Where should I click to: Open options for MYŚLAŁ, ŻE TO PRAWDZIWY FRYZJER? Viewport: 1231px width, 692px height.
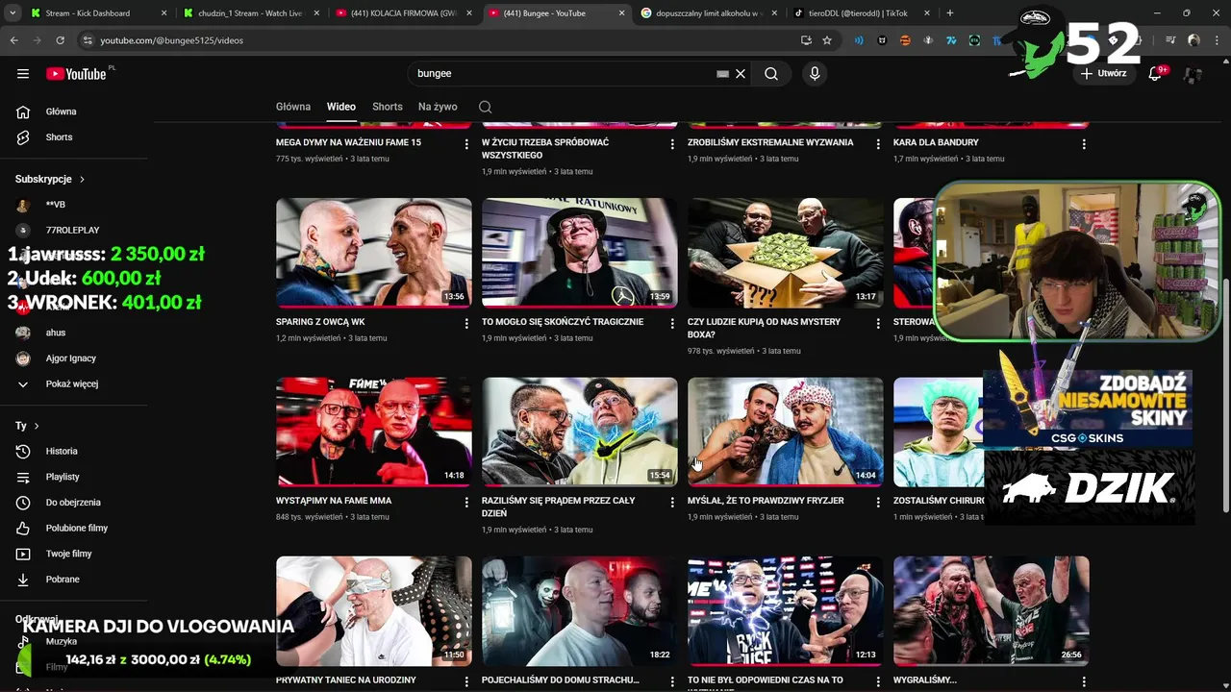tap(878, 504)
